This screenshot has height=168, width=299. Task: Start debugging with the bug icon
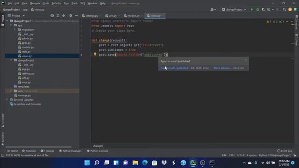[x=257, y=9]
